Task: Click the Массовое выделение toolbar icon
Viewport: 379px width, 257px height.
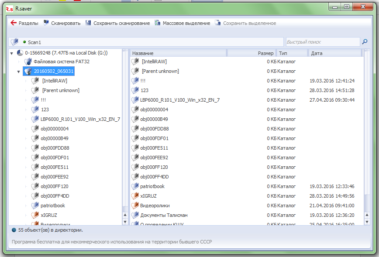Action: tap(158, 23)
